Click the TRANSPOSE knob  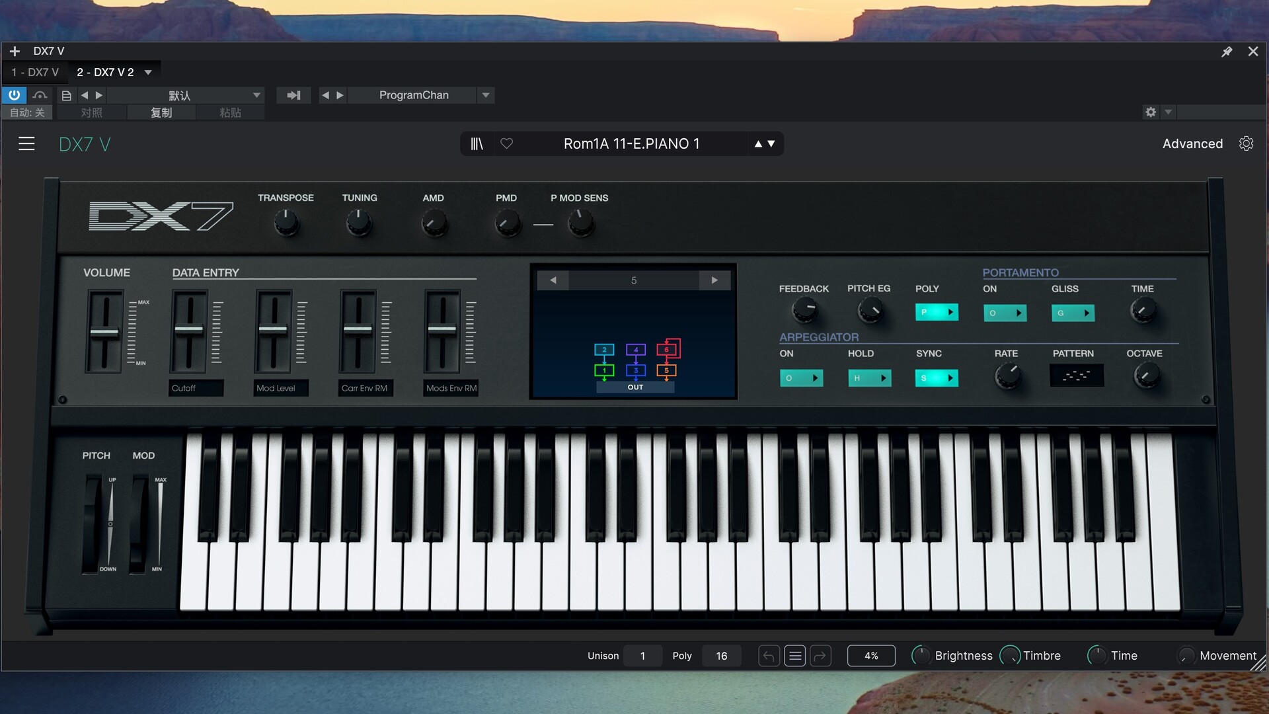coord(286,223)
